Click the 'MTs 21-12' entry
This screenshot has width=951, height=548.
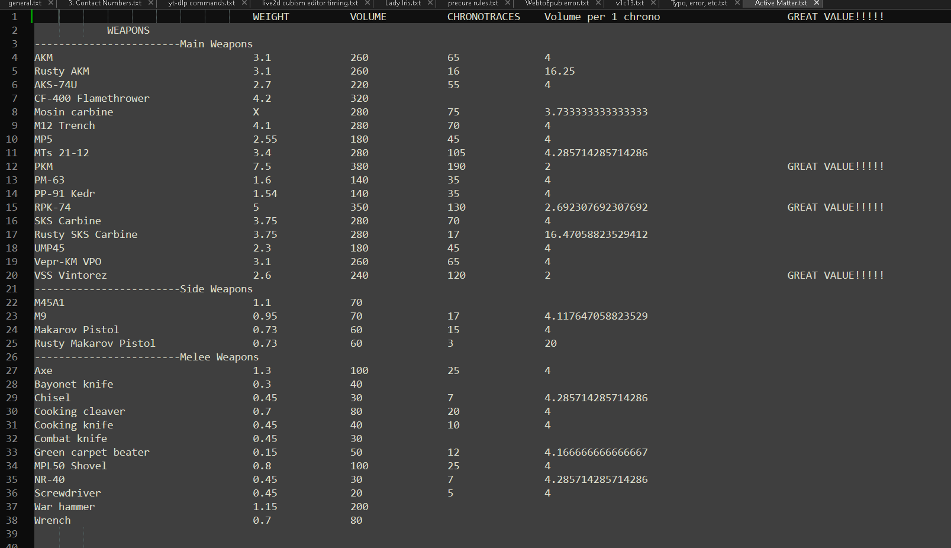point(62,153)
